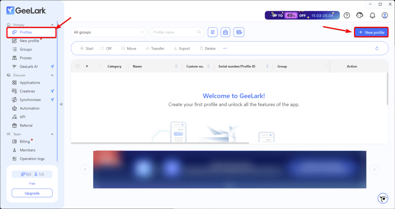Viewport: 395px width, 209px height.
Task: Click the Operation logs icon
Action: (x=14, y=158)
